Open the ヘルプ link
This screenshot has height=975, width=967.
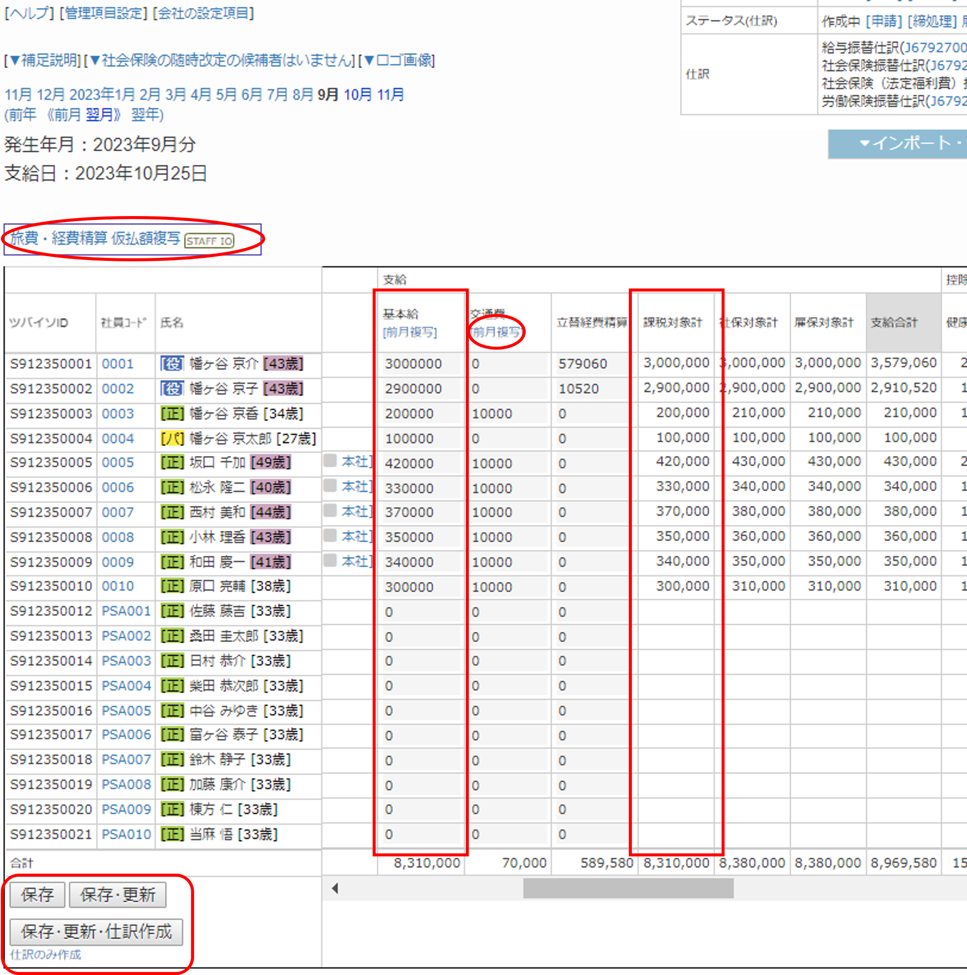pyautogui.click(x=29, y=13)
